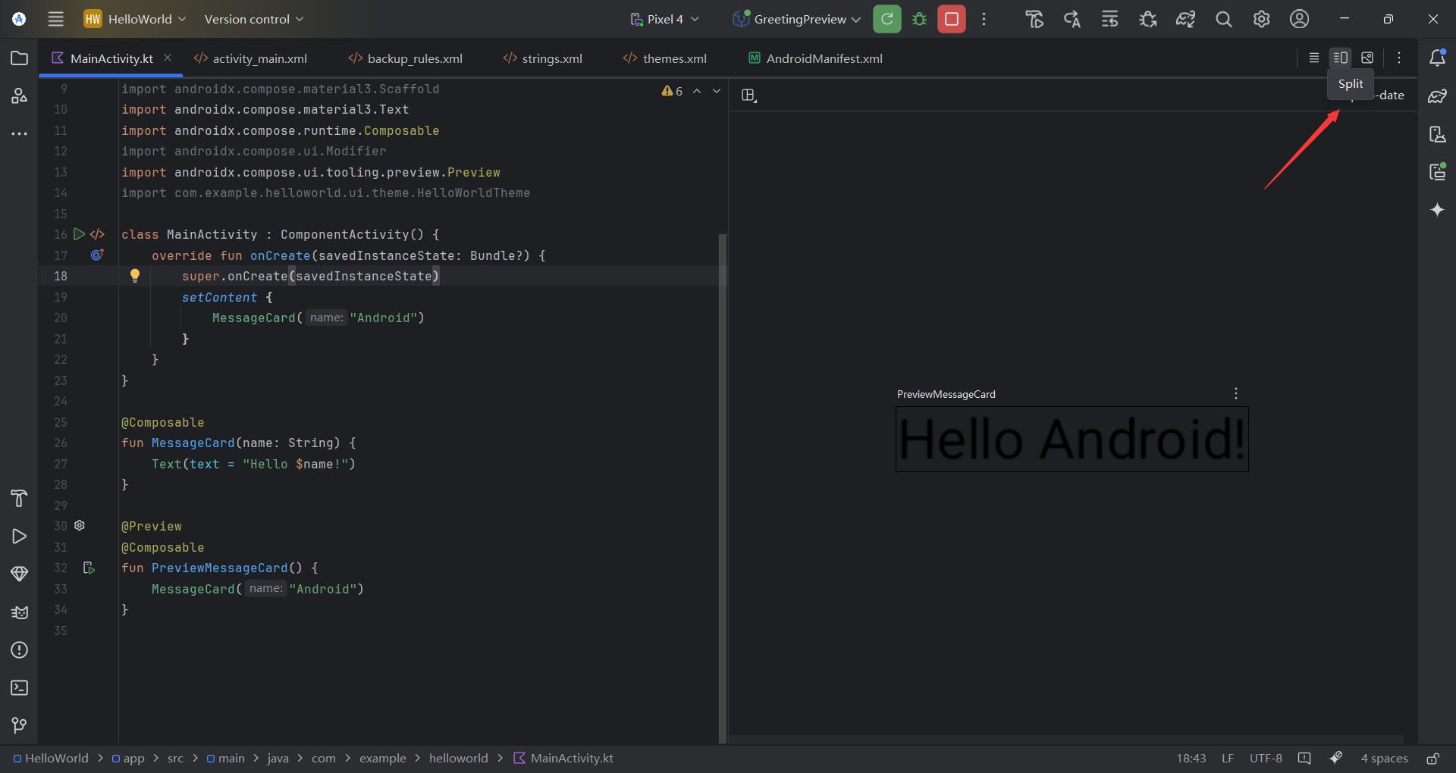Open the App Quality Insights gem icon
The width and height of the screenshot is (1456, 773).
click(x=20, y=574)
